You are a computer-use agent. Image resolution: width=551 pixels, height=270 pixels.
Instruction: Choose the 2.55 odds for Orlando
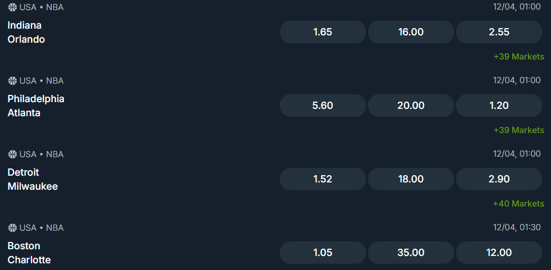pyautogui.click(x=499, y=32)
